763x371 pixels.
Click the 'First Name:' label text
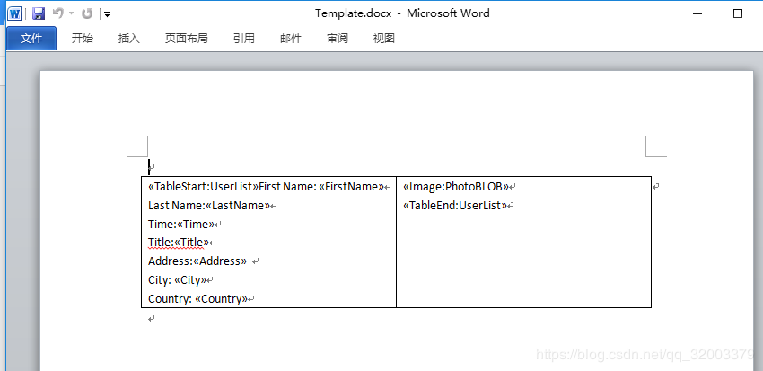click(x=287, y=187)
